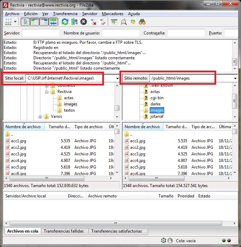The width and height of the screenshot is (241, 247).
Task: Expand the Varios folder in local tree
Action: [40, 117]
